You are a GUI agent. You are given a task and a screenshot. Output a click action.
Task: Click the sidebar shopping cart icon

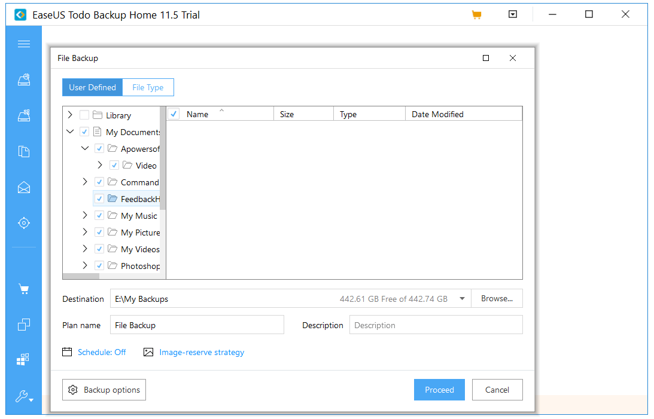(x=24, y=289)
